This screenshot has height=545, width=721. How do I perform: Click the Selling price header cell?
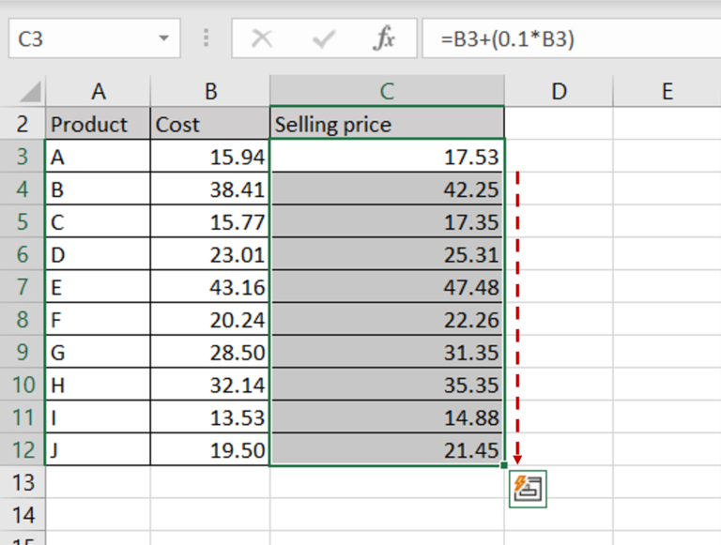point(387,124)
